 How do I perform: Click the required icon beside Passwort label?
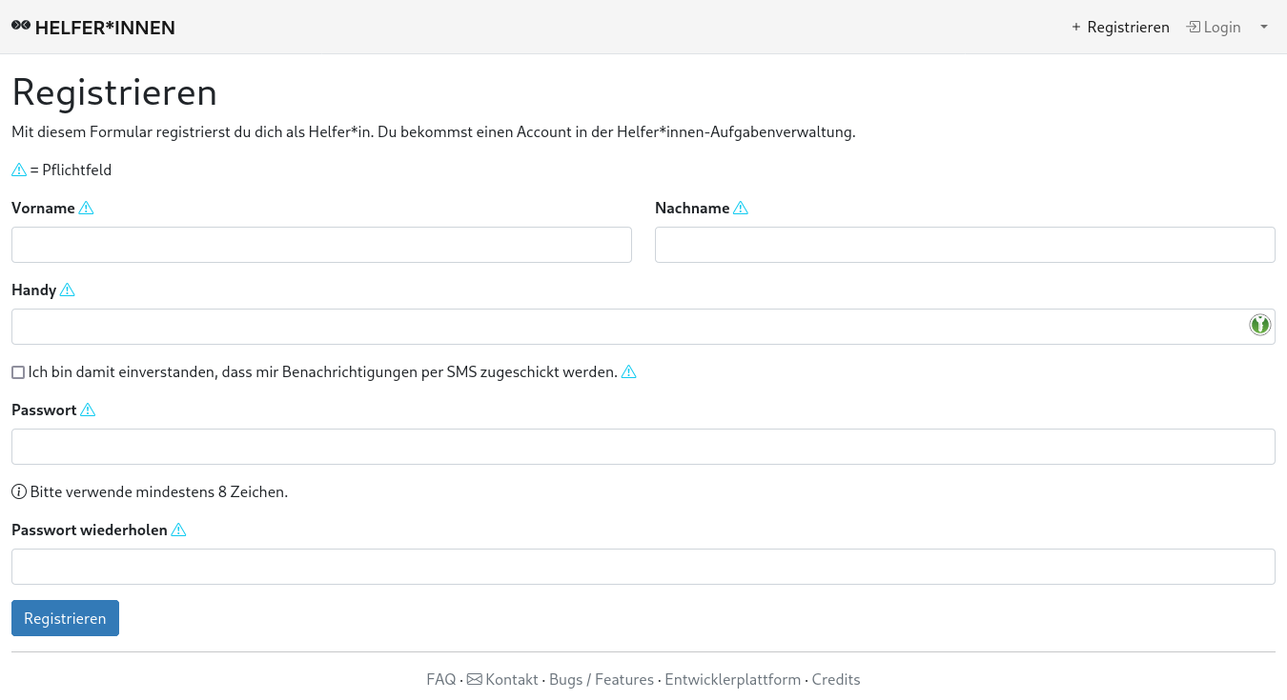(88, 410)
